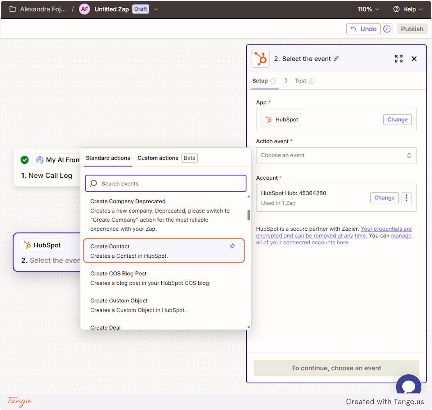Click the Draft status badge
This screenshot has width=432, height=410.
click(x=141, y=9)
